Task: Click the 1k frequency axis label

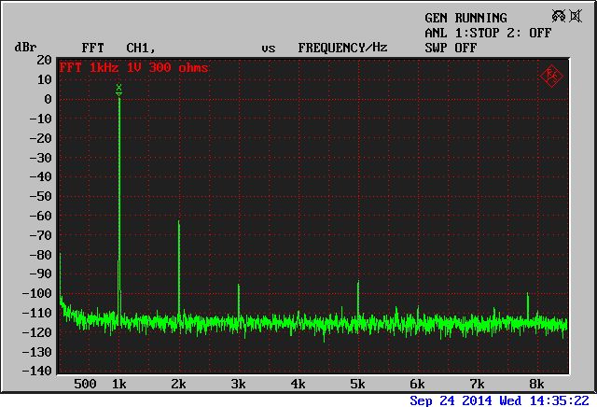Action: tap(118, 384)
